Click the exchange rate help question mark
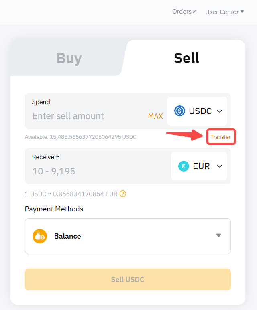The image size is (257, 310). coord(123,194)
